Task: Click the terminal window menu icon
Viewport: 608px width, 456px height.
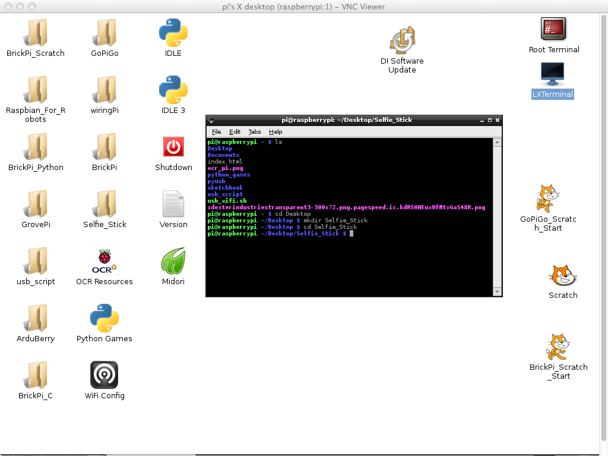Action: pyautogui.click(x=211, y=120)
